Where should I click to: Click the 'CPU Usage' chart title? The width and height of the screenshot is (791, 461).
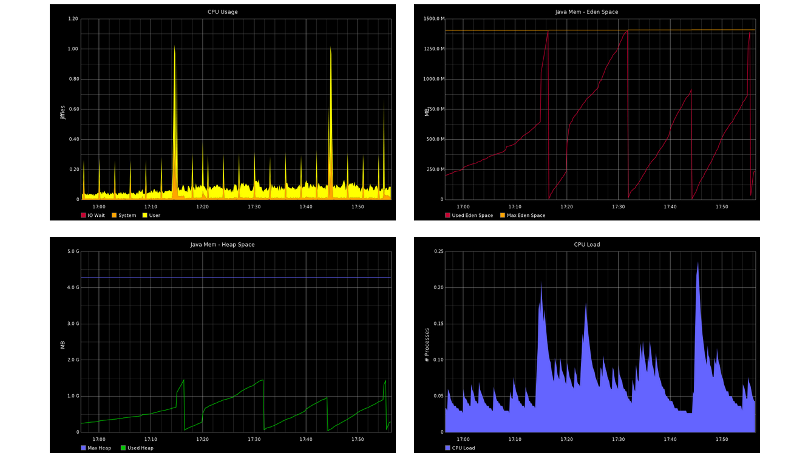(223, 12)
